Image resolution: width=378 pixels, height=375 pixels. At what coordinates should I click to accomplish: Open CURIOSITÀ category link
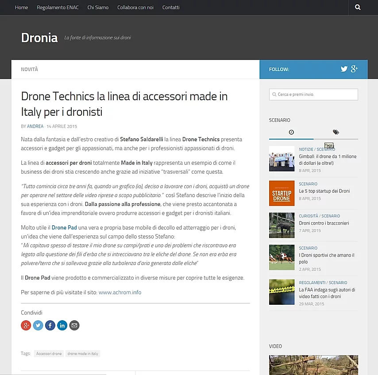[309, 216]
